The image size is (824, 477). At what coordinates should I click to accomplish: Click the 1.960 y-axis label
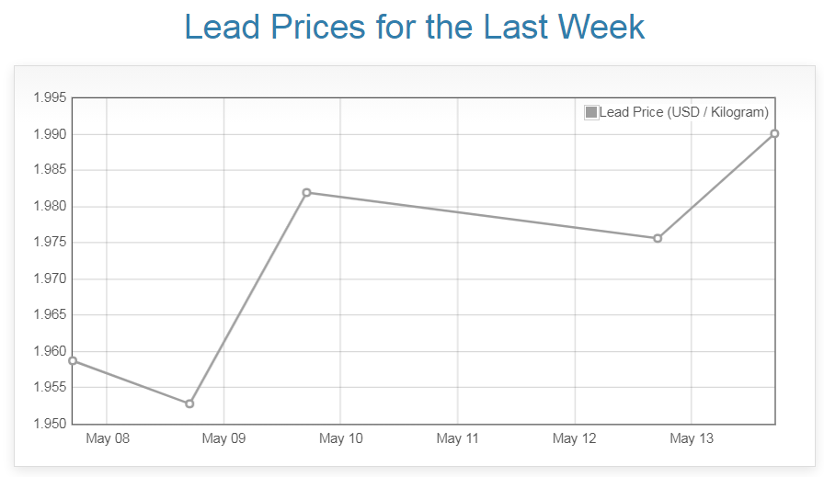pyautogui.click(x=49, y=351)
